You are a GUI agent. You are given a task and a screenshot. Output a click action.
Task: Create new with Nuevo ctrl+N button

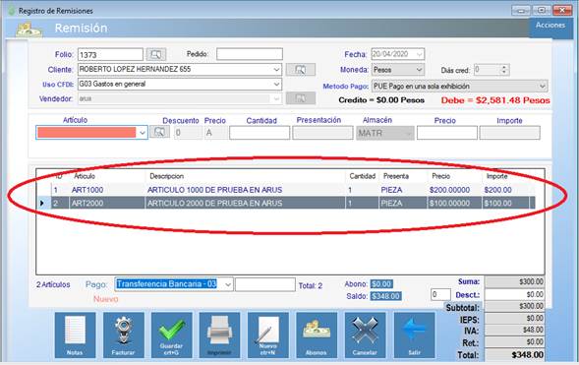pos(268,335)
